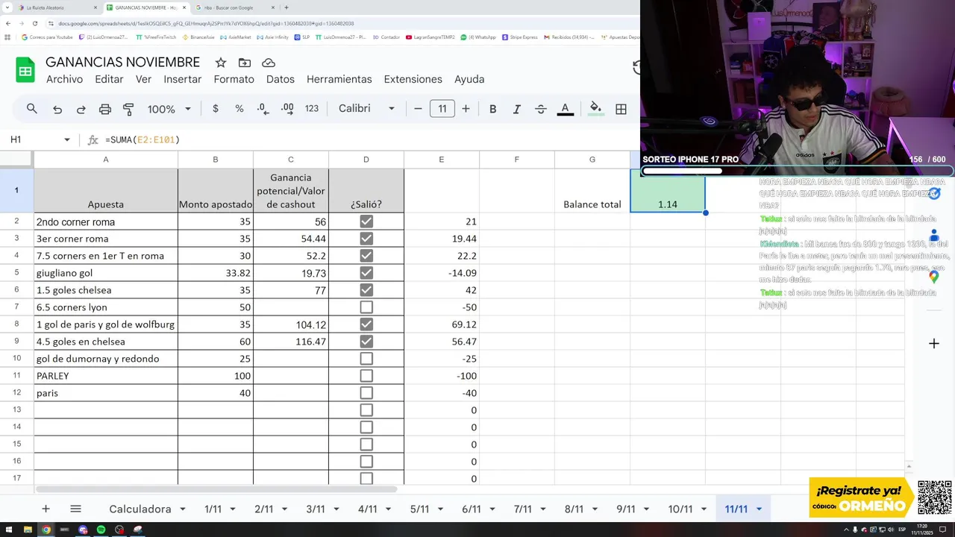Open the all sheets list menu
955x537 pixels.
click(75, 509)
